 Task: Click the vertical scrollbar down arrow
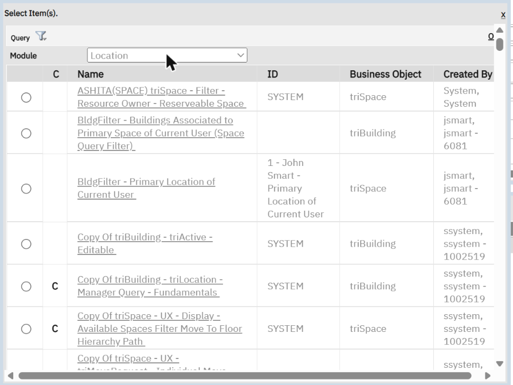click(500, 364)
